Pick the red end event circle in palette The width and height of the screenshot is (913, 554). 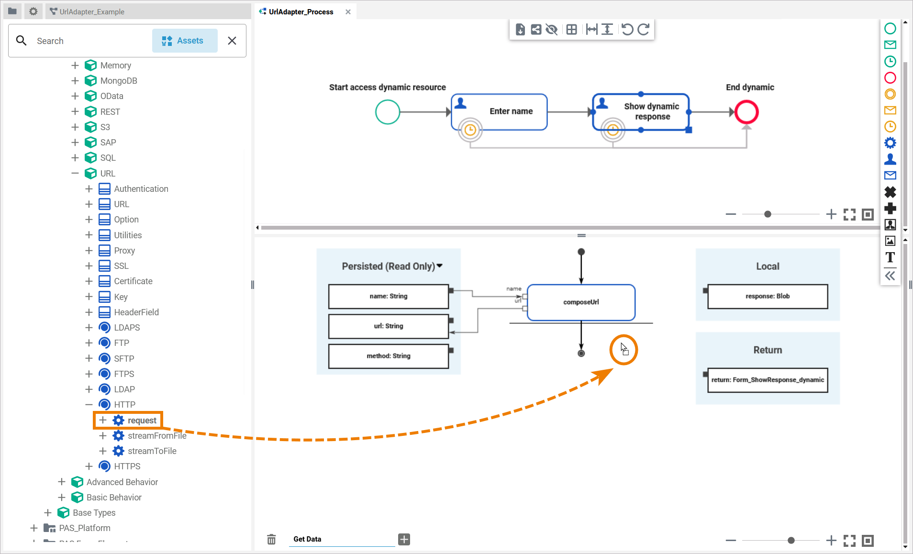(890, 78)
